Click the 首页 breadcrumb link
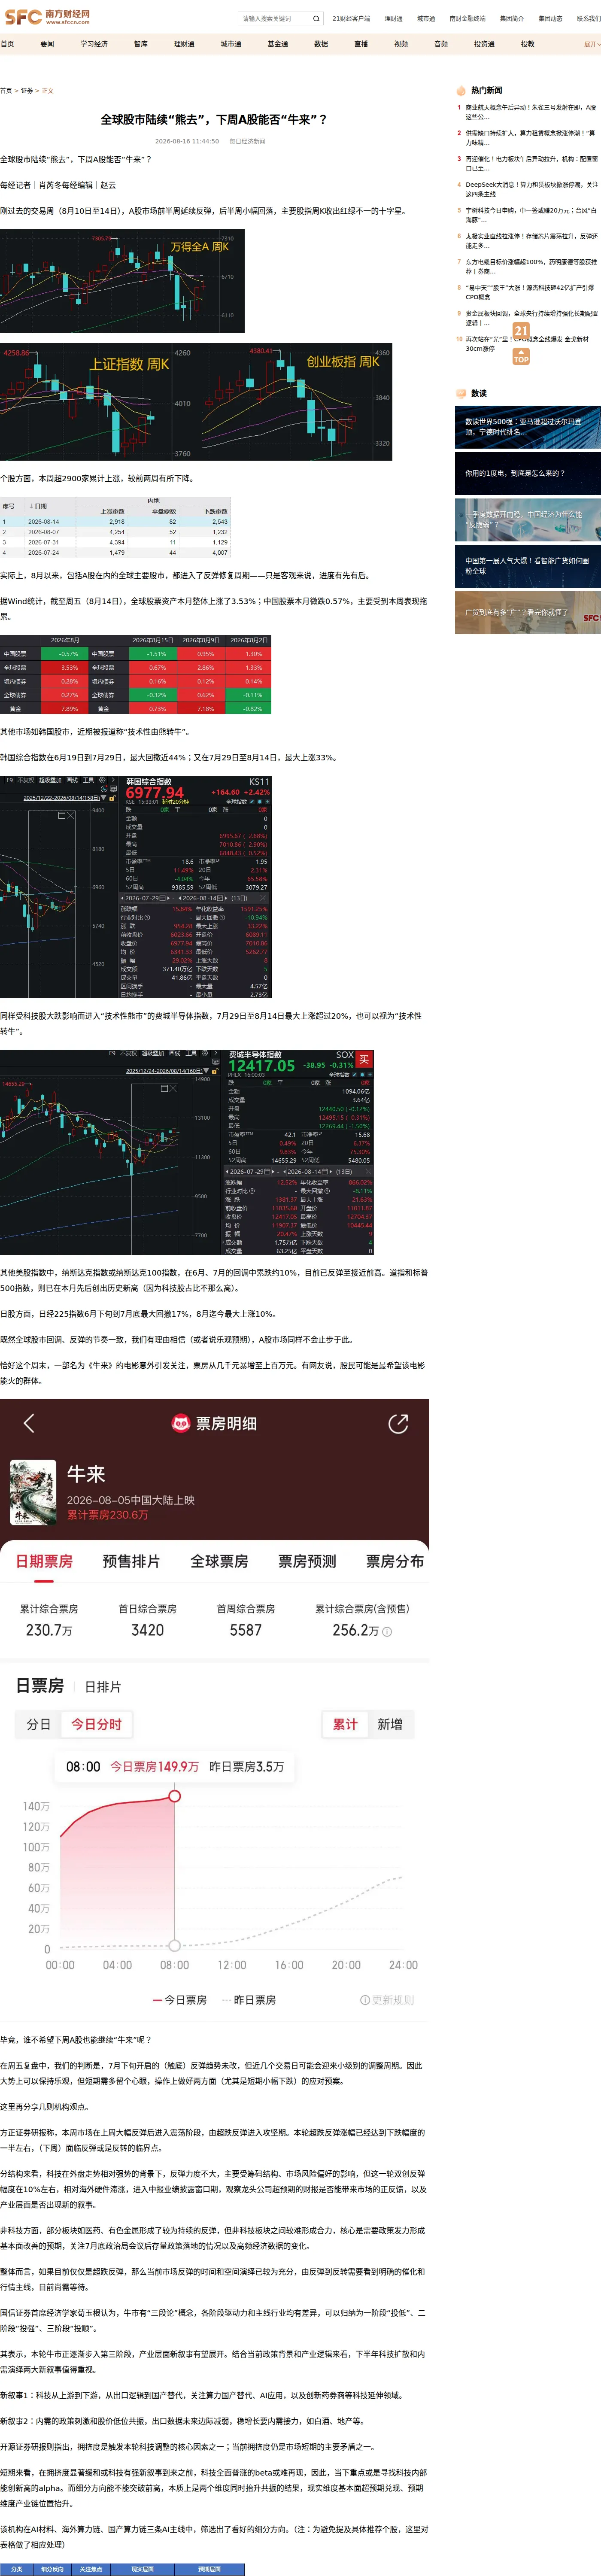This screenshot has width=601, height=2576. coord(6,91)
